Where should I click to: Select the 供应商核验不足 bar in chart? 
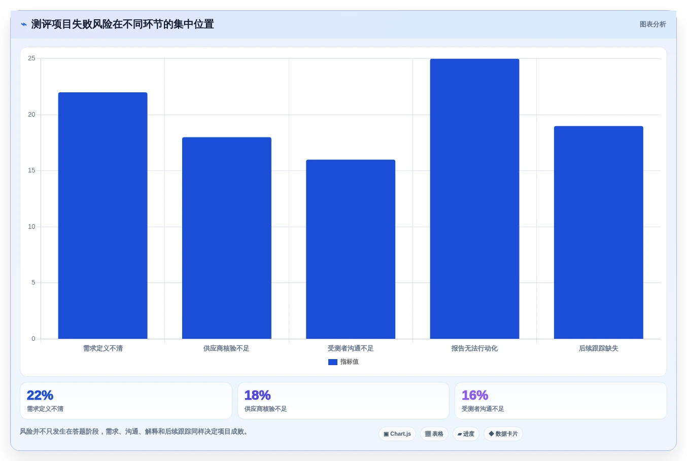[227, 238]
